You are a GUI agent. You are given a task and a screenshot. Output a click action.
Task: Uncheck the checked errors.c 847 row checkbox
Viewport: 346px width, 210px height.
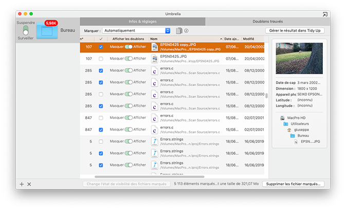pos(101,130)
